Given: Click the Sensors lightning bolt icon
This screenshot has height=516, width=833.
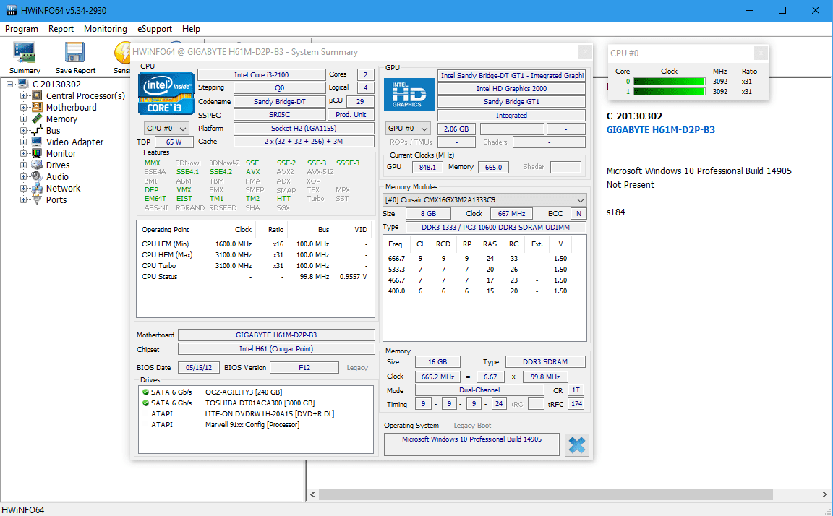Looking at the screenshot, I should point(123,53).
